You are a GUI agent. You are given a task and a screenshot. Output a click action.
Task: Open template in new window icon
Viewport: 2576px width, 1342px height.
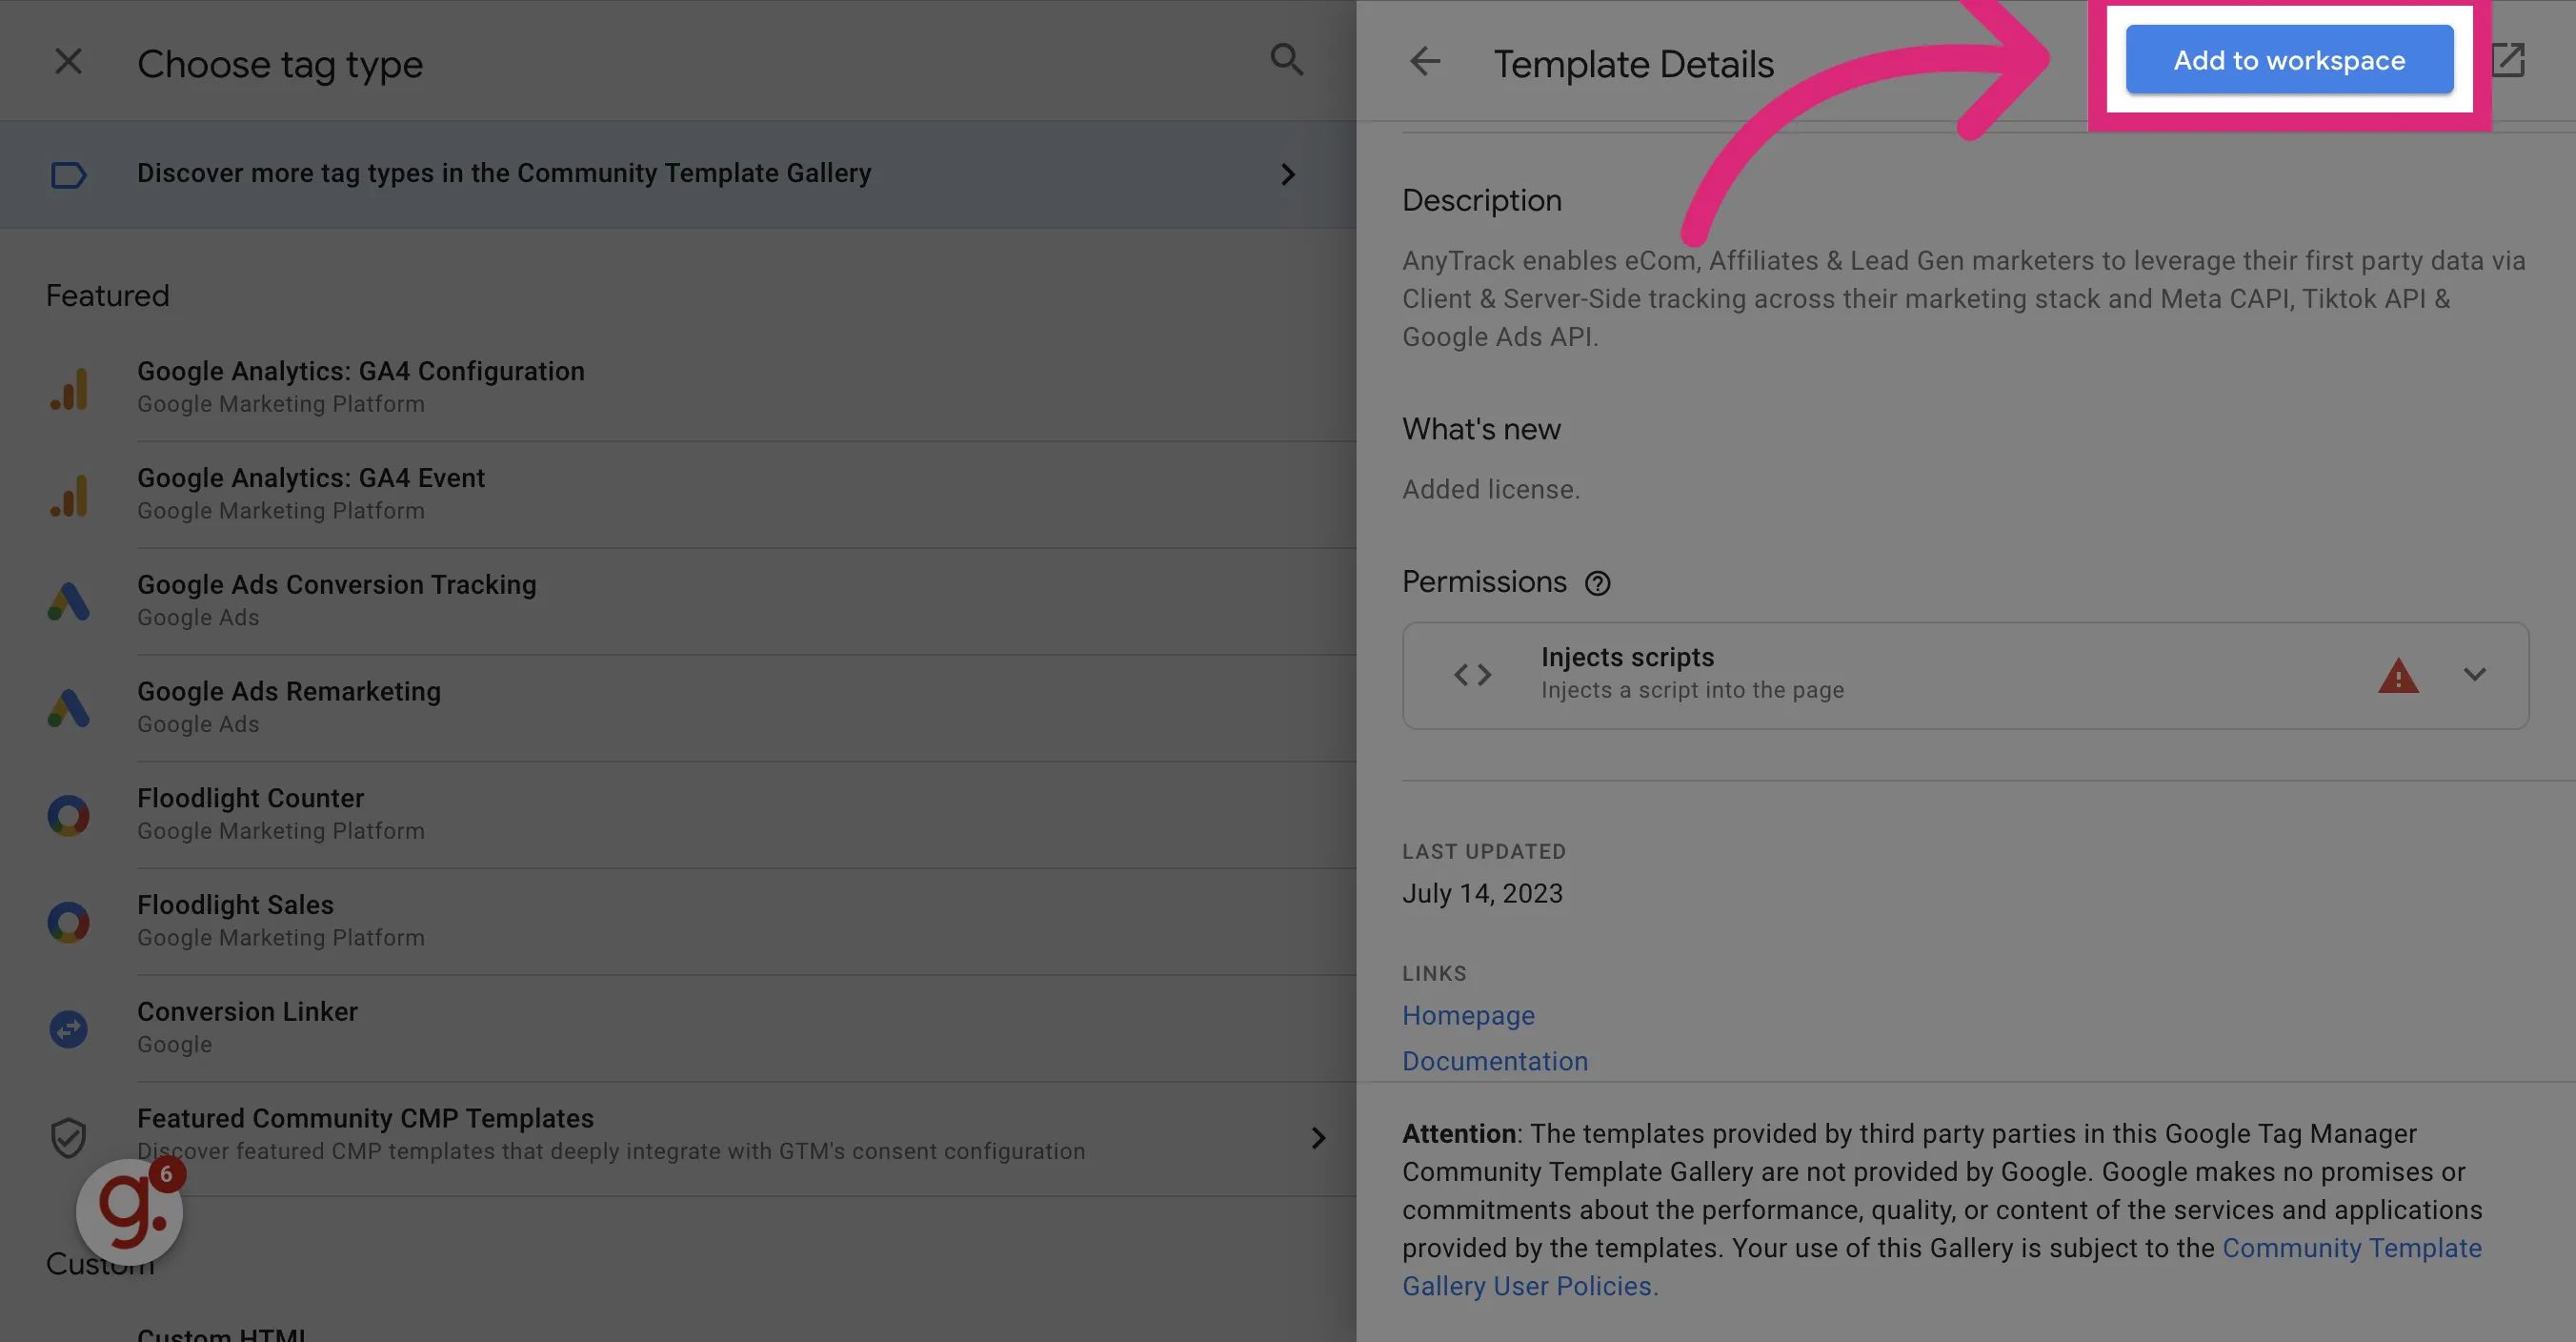[x=2508, y=60]
